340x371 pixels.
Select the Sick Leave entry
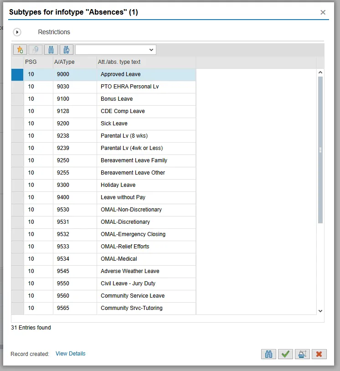(x=114, y=124)
